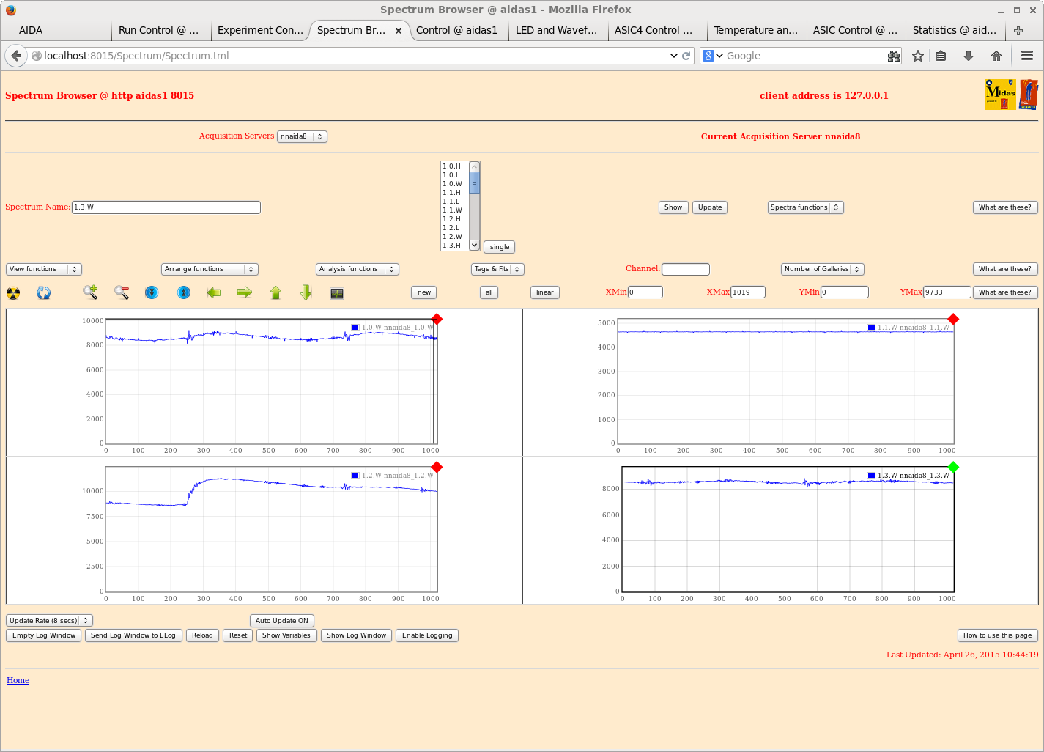Screen dimensions: 1044x752
Task: Click the YMax input field
Action: coord(947,292)
